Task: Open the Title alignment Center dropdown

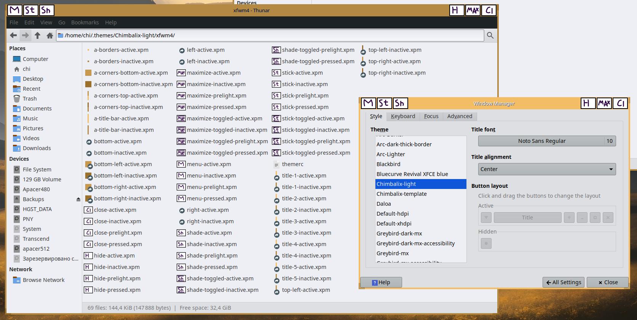Action: coord(547,169)
